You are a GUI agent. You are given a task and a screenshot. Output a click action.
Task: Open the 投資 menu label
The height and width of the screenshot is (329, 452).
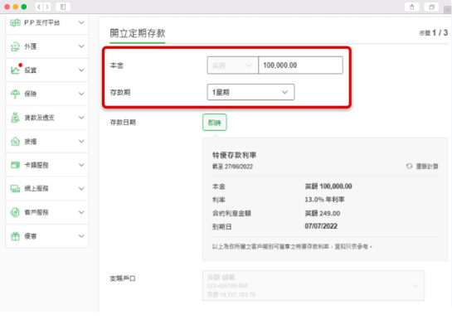click(30, 70)
